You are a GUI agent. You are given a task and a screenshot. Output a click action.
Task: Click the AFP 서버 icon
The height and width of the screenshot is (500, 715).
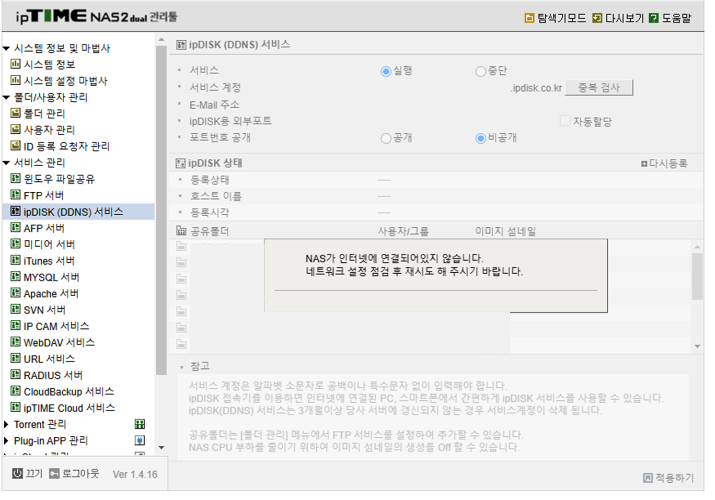click(16, 228)
